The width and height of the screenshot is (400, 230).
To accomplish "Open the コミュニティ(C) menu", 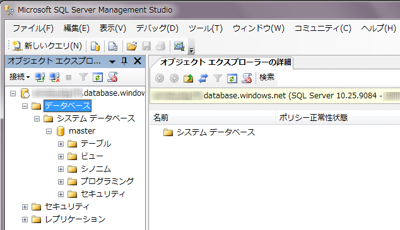I will (x=322, y=28).
